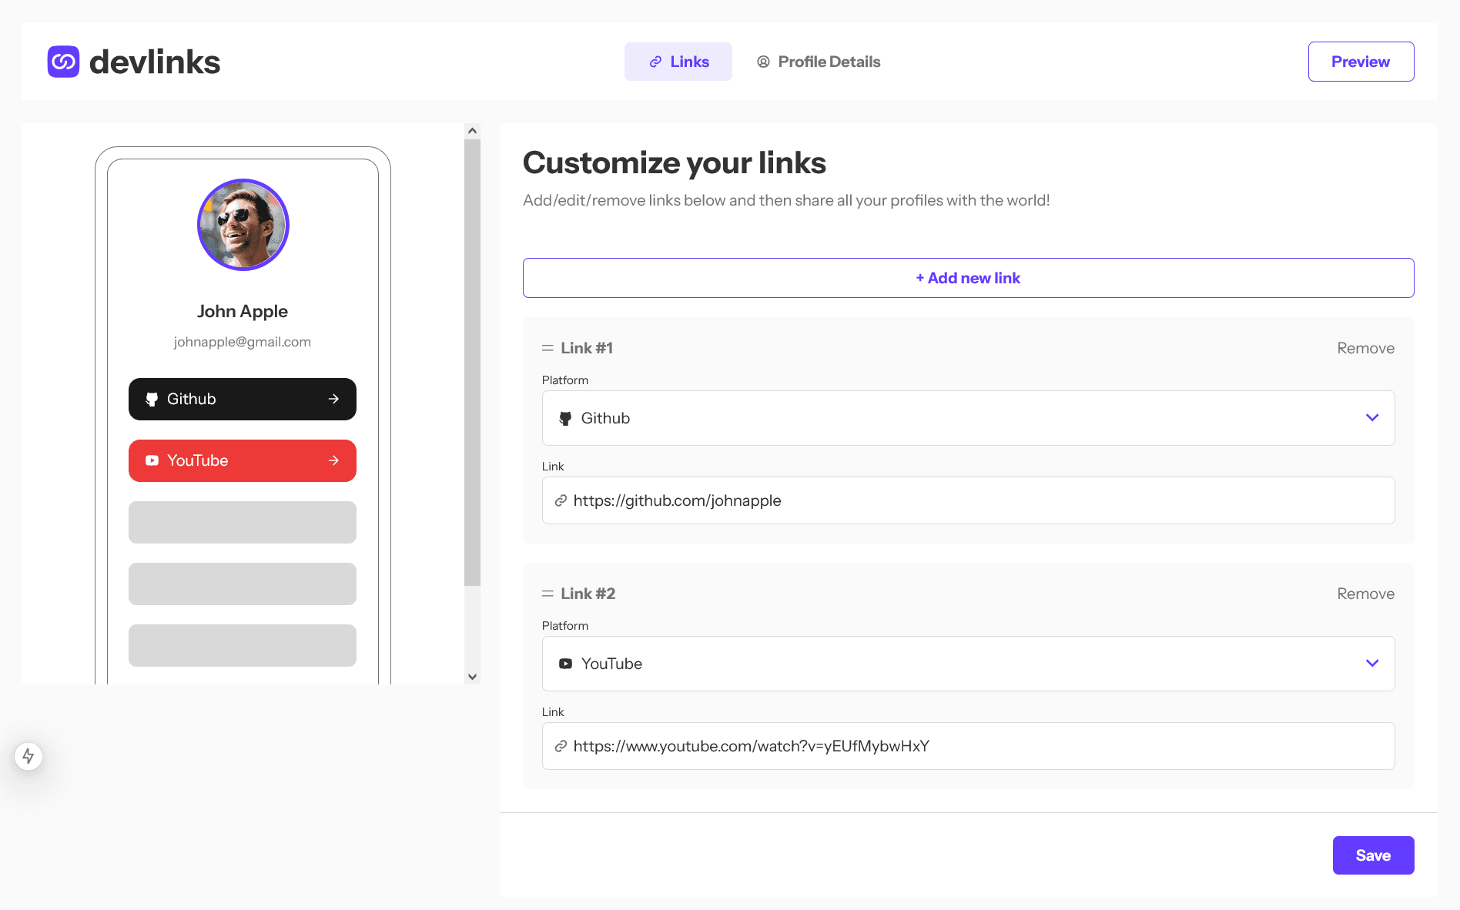Click the arrow on the Github preview button

tap(333, 399)
